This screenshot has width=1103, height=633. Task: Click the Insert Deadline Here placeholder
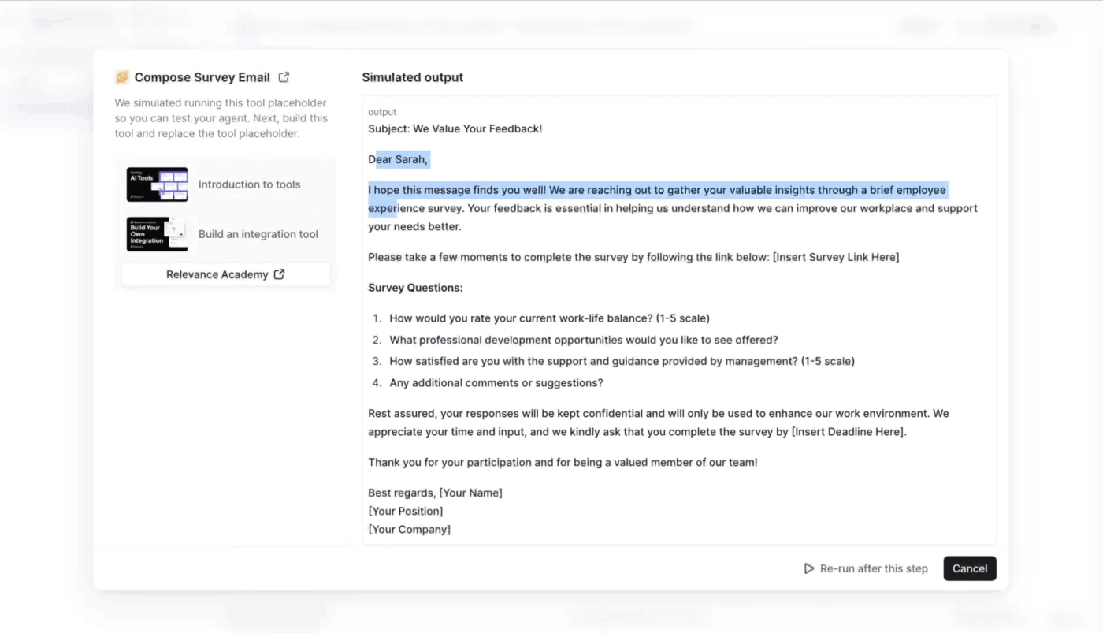coord(849,432)
